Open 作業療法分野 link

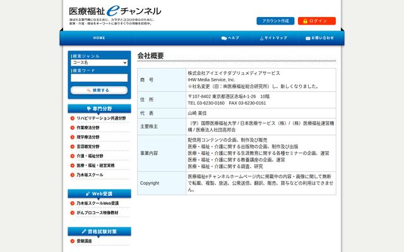pos(88,128)
